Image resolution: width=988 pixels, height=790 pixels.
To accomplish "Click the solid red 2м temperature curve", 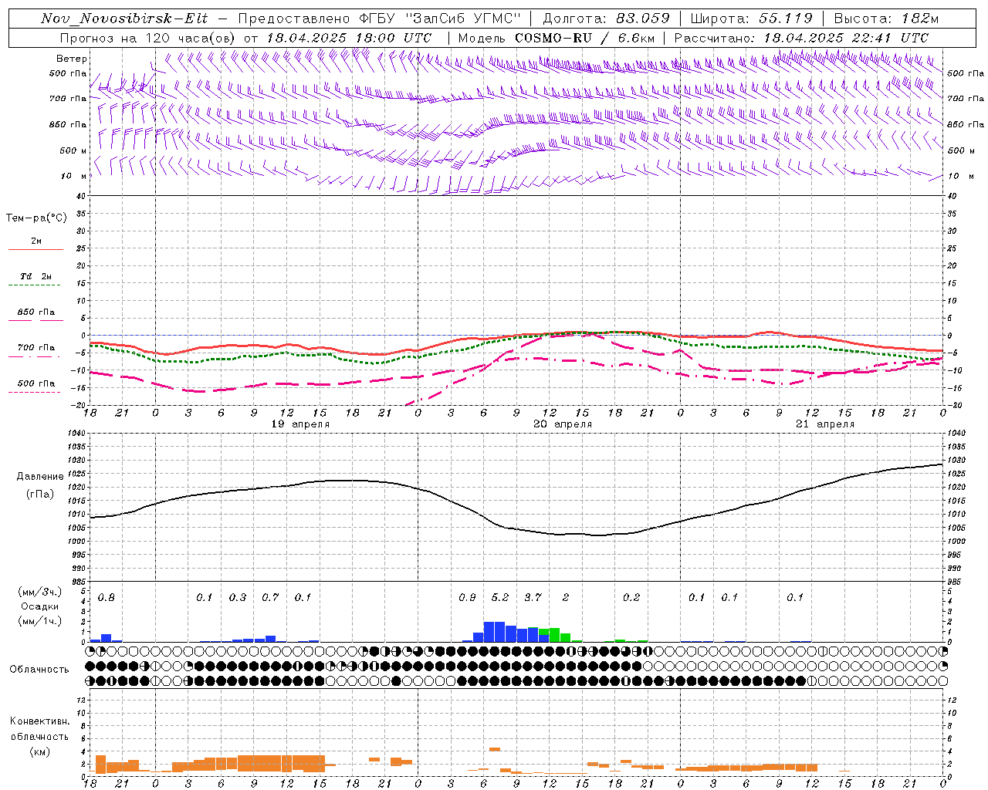I will 517,336.
